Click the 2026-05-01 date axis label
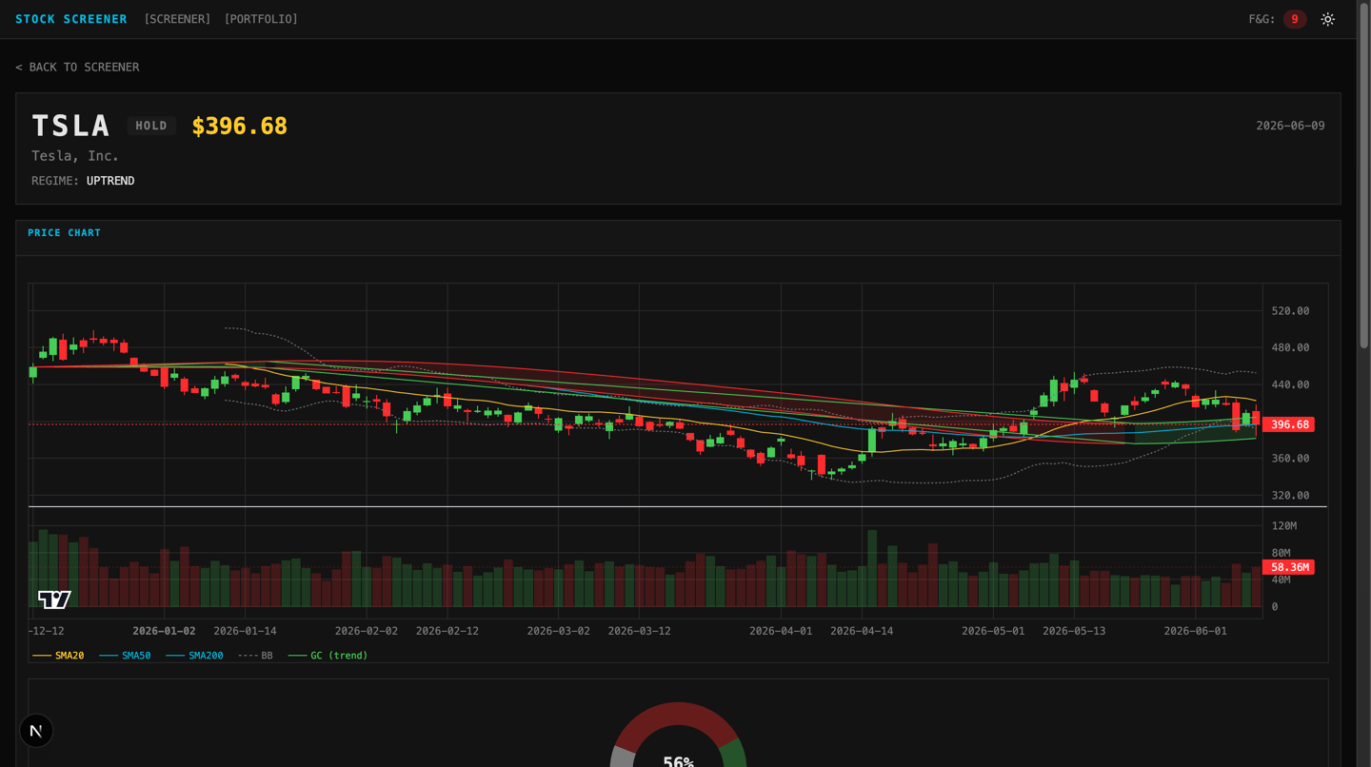This screenshot has width=1371, height=767. coord(993,631)
